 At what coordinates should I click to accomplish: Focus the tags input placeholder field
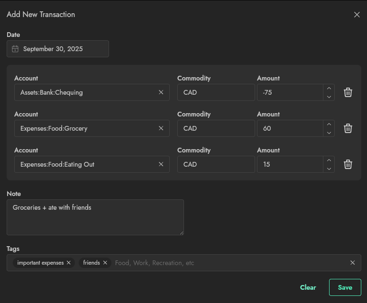(228, 263)
